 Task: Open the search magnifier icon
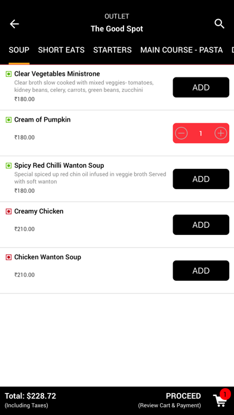click(x=220, y=24)
